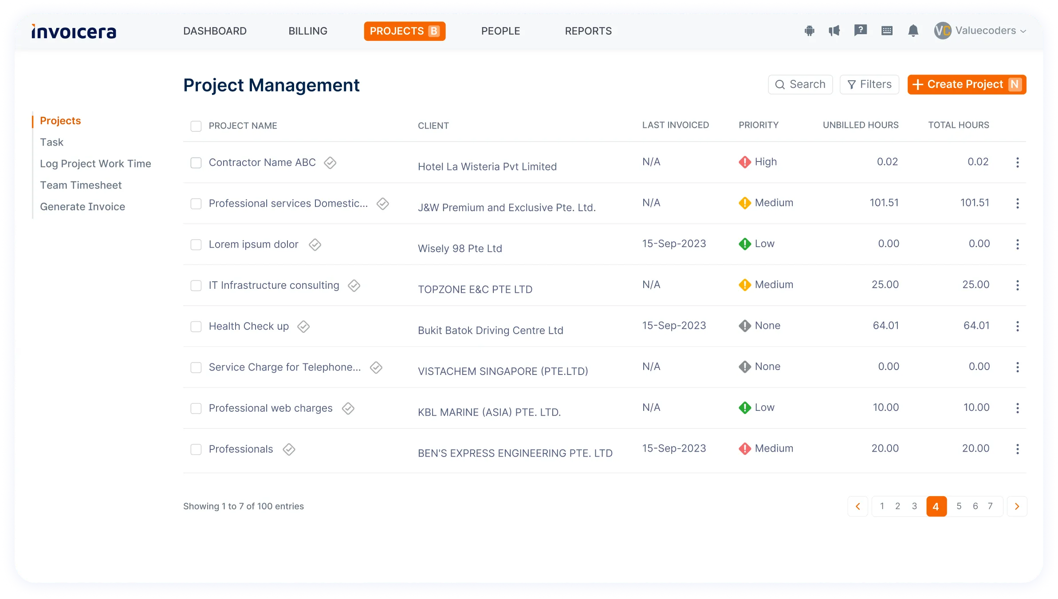The height and width of the screenshot is (599, 1058).
Task: Click the Invoicera logo
Action: (74, 32)
